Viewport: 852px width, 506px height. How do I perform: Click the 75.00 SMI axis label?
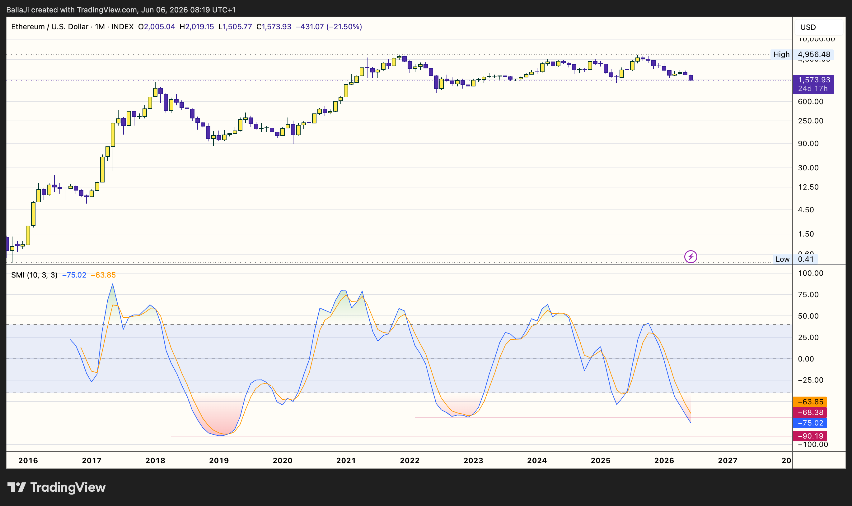pyautogui.click(x=808, y=295)
